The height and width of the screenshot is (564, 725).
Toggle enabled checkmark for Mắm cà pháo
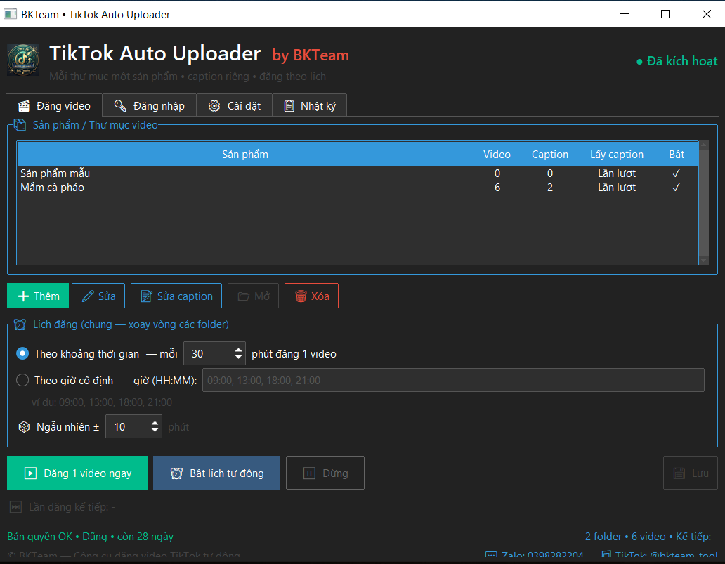pyautogui.click(x=676, y=188)
